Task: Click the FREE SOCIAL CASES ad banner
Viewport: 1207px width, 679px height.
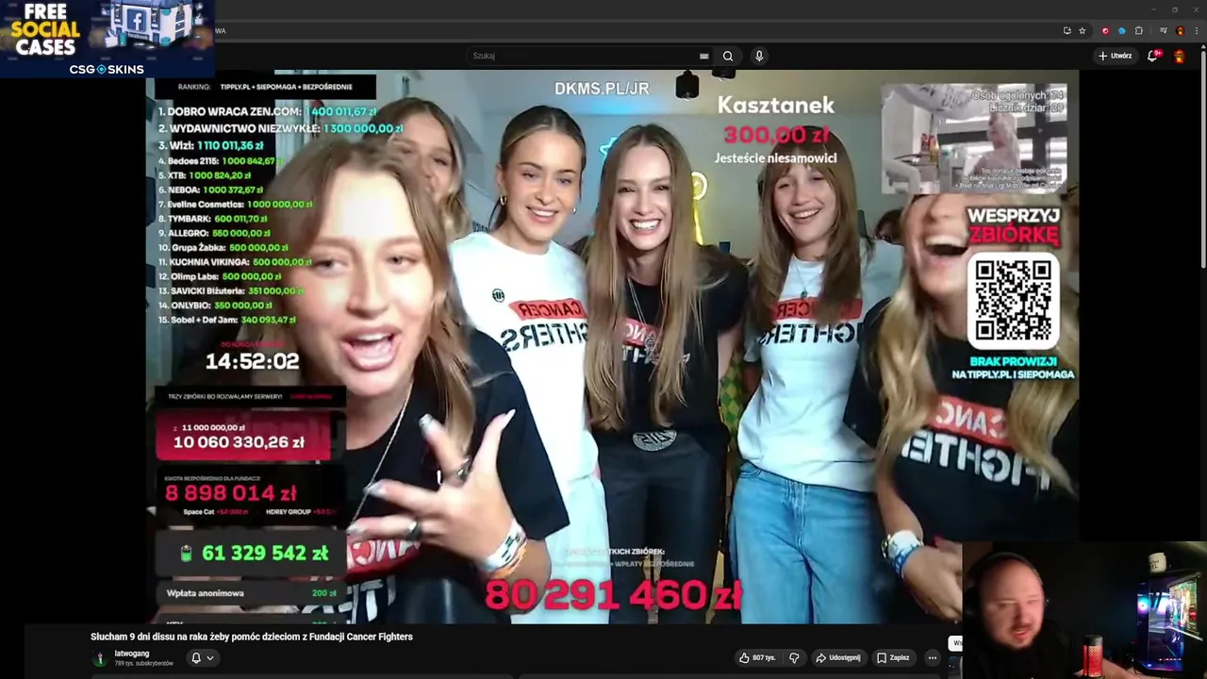Action: 107,39
